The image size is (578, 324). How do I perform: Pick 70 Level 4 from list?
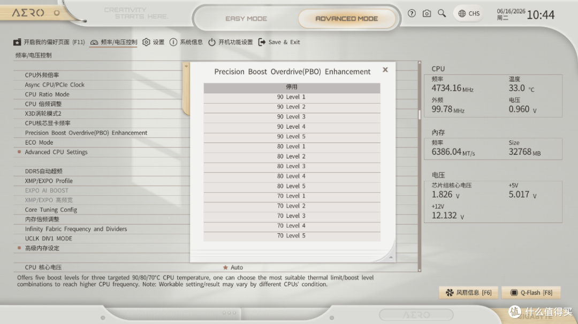point(292,226)
